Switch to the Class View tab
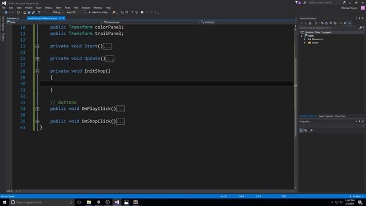Screen dimensions: 366x206 click(x=340, y=116)
